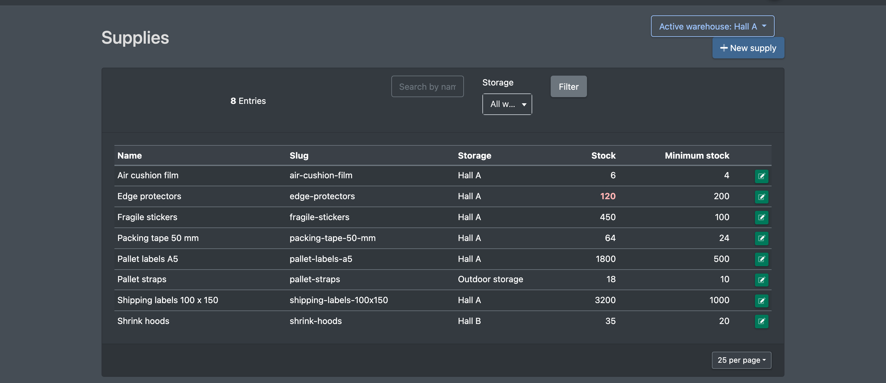Screen dimensions: 886x383
Task: Edit the Air cushion film supply
Action: (761, 176)
